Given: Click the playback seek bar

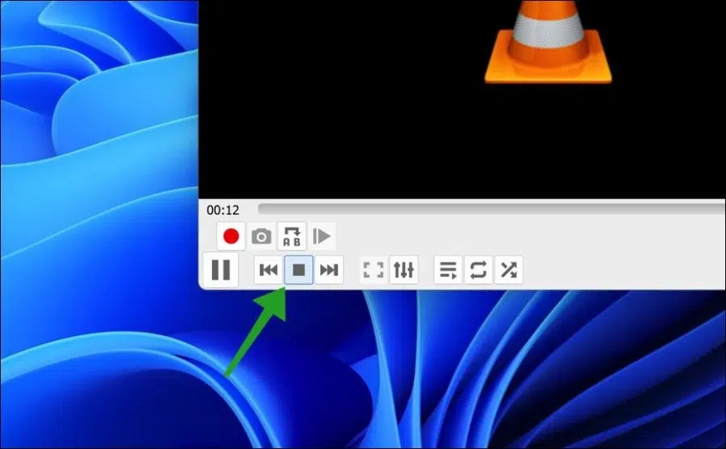Looking at the screenshot, I should 491,210.
